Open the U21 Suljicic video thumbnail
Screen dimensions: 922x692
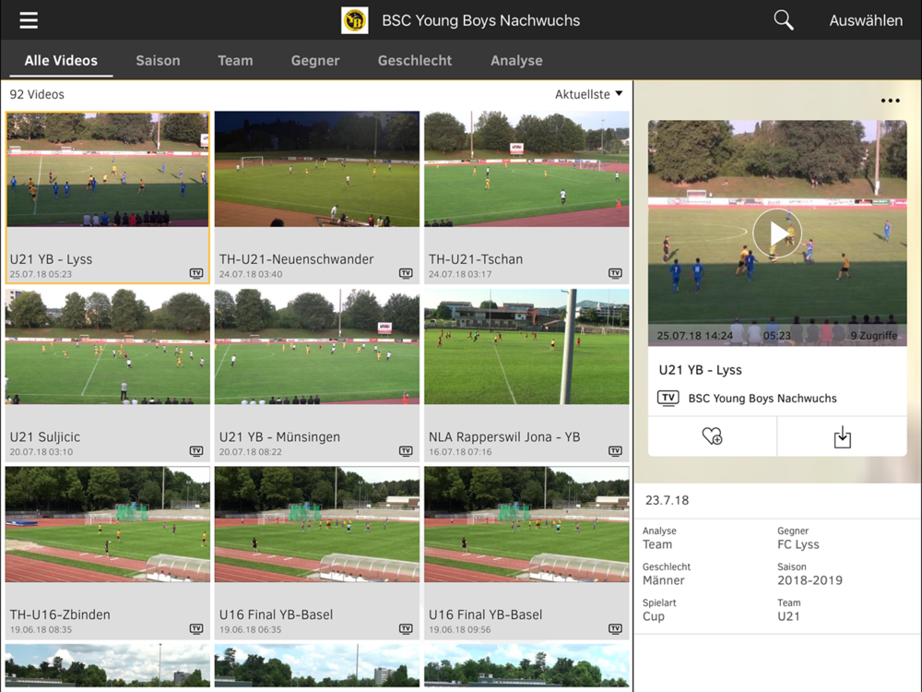click(108, 347)
